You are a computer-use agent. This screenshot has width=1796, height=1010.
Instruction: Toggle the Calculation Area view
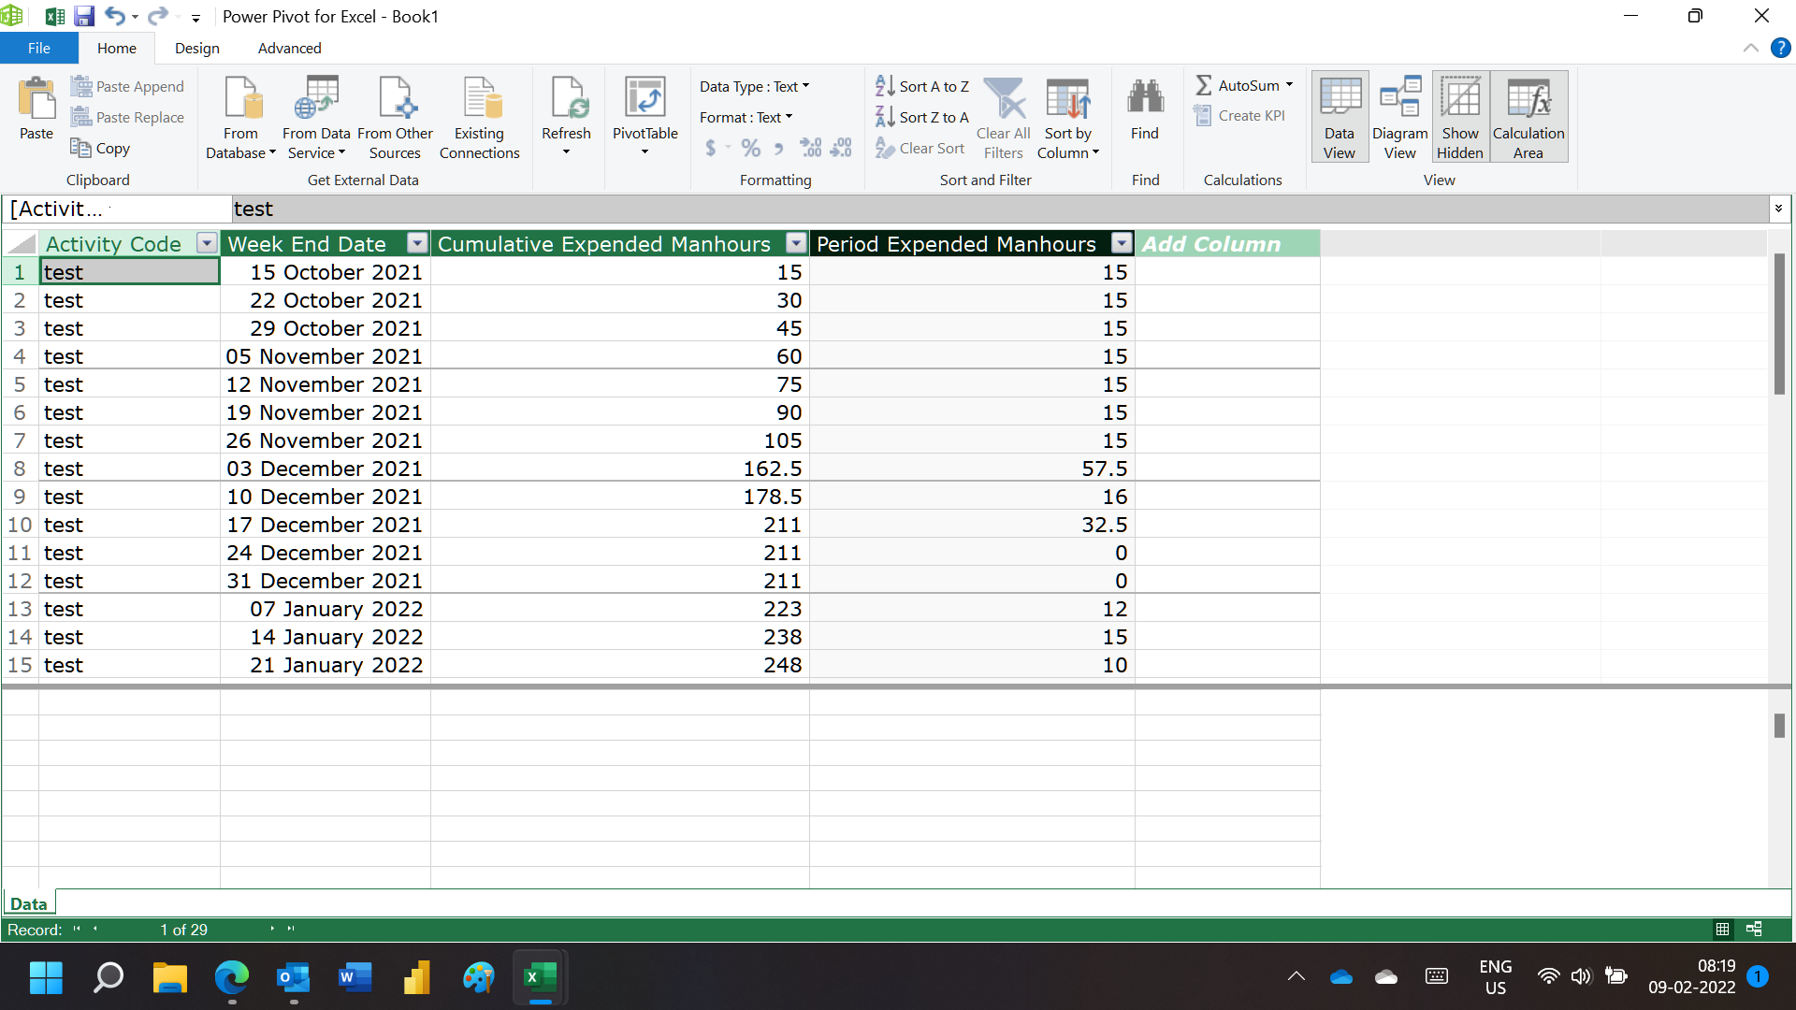coord(1528,117)
